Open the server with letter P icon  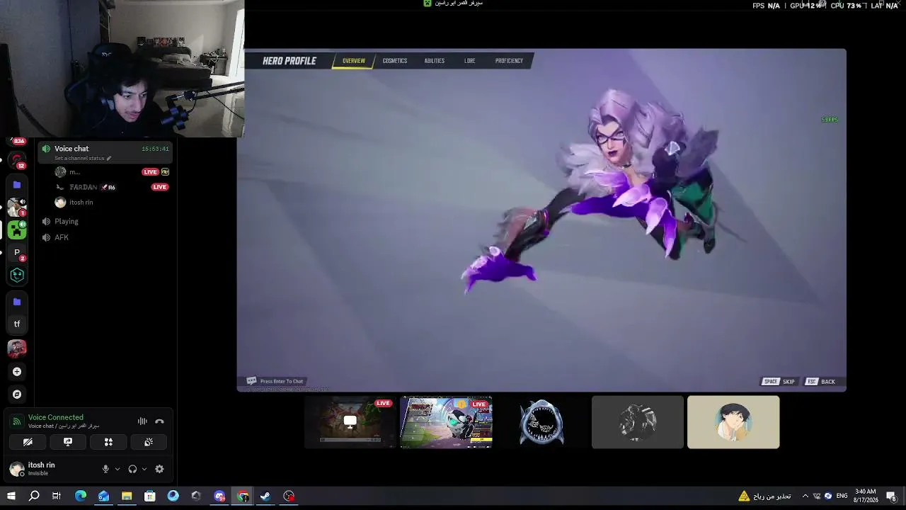point(17,252)
